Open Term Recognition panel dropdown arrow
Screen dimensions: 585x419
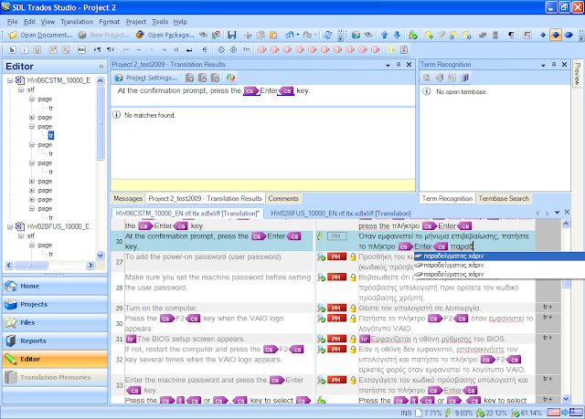[543, 65]
